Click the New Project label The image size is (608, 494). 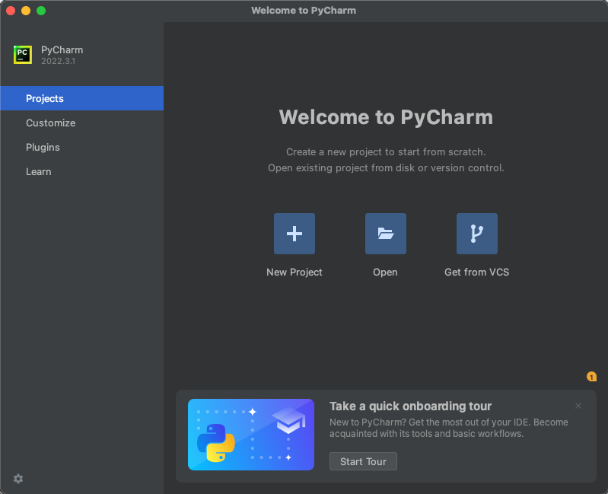click(294, 272)
